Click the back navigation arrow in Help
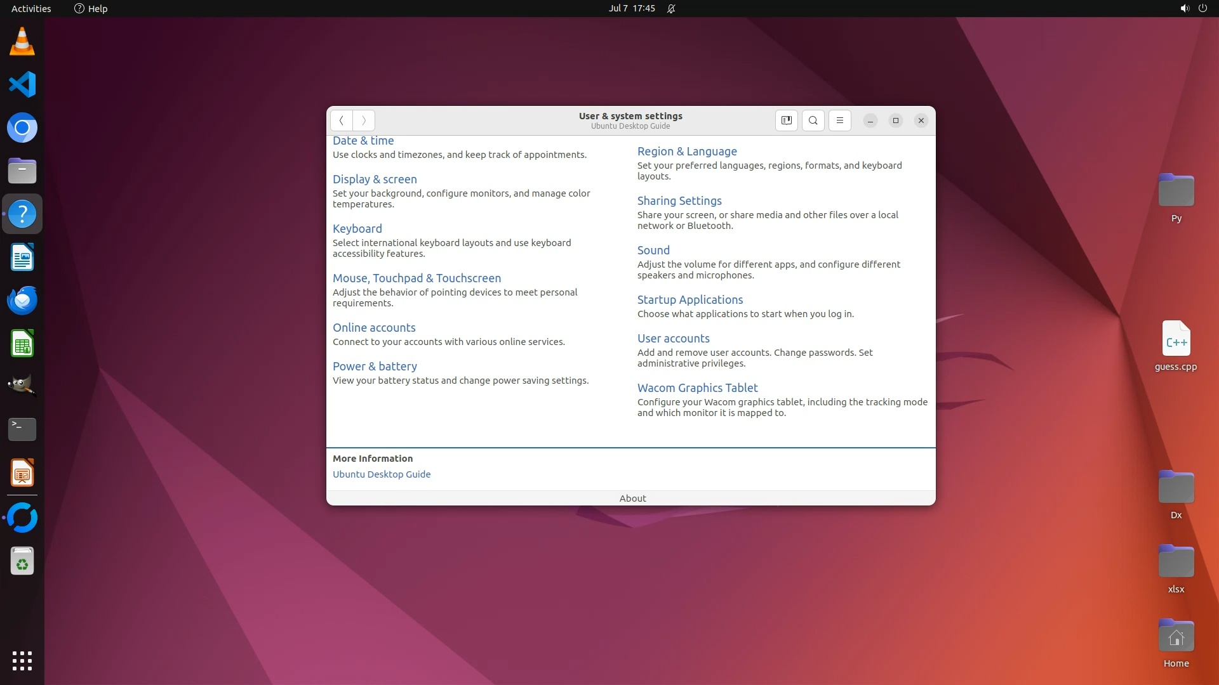1219x685 pixels. point(341,121)
